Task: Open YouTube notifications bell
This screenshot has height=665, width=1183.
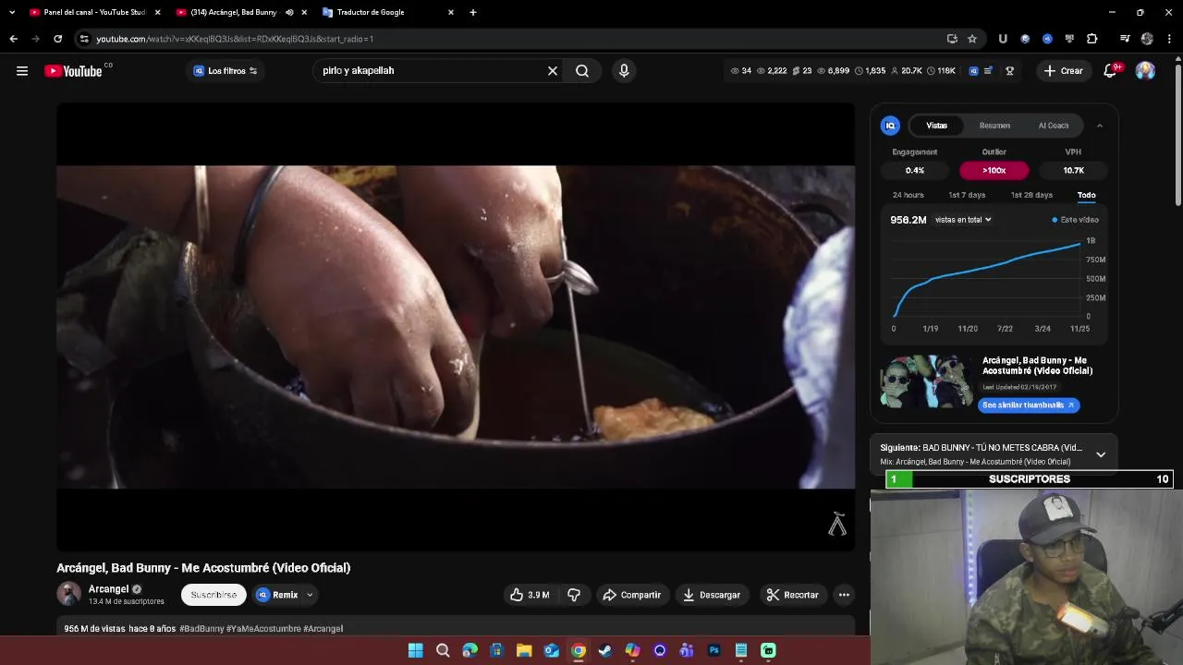Action: click(1110, 70)
